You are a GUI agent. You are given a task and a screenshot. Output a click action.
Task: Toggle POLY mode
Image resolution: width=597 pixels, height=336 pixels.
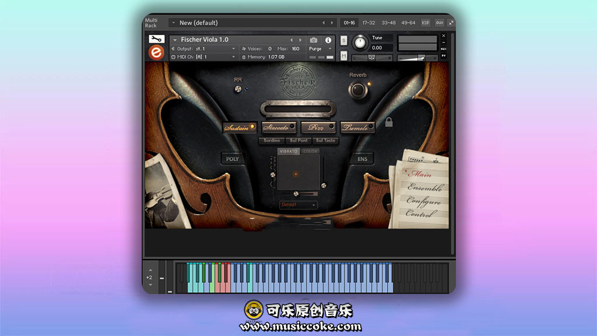coord(232,159)
